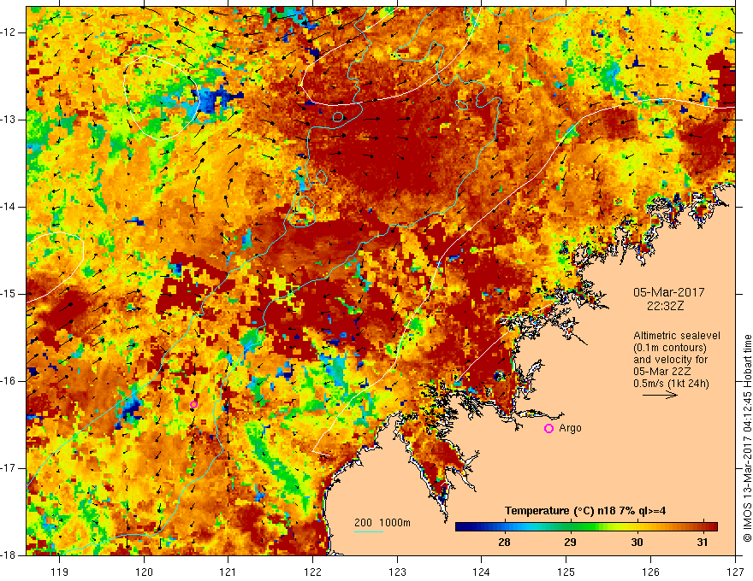The image size is (753, 581).
Task: Click the latitude axis label -17
Action: tap(9, 468)
